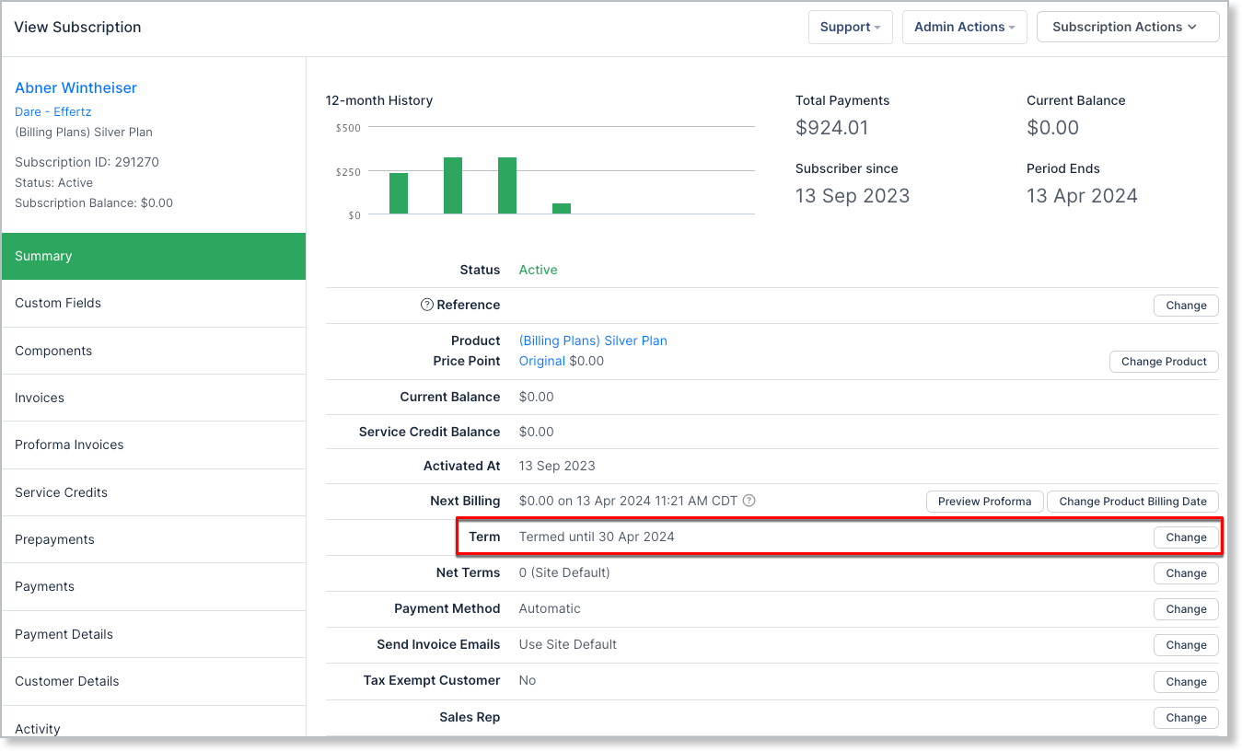Follow the (Billing Plans) Silver Plan product link
This screenshot has height=751, width=1242.
tap(593, 341)
